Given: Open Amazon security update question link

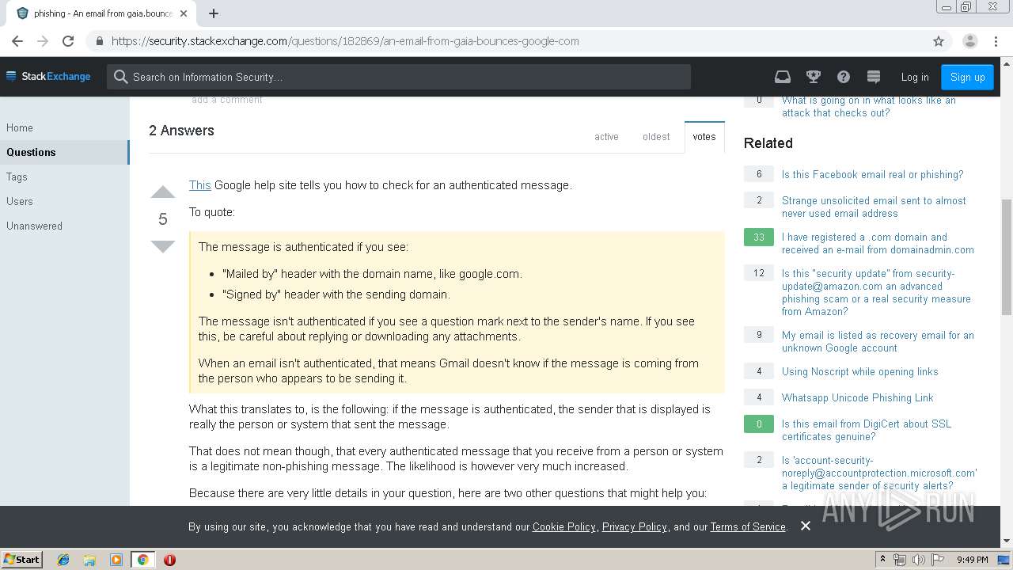Looking at the screenshot, I should [x=876, y=292].
